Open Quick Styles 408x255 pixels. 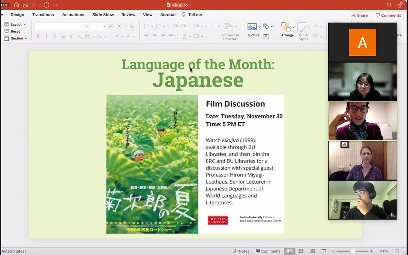pyautogui.click(x=303, y=32)
